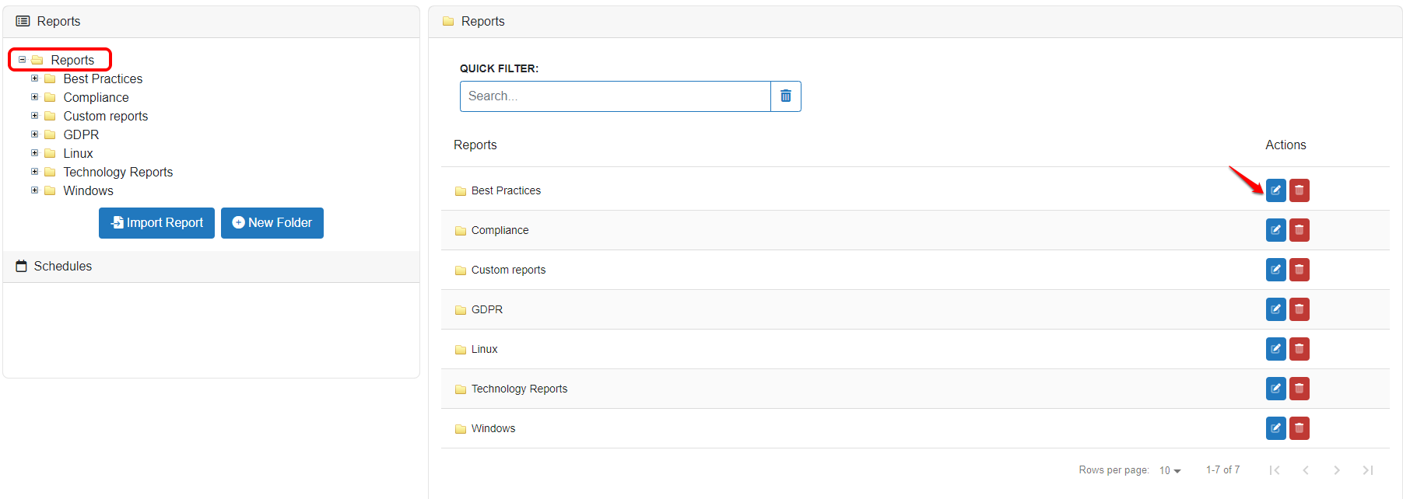Clear the quick filter with trash icon

[x=785, y=96]
